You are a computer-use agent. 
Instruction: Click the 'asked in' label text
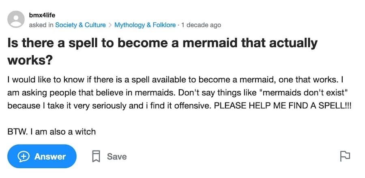[41, 25]
